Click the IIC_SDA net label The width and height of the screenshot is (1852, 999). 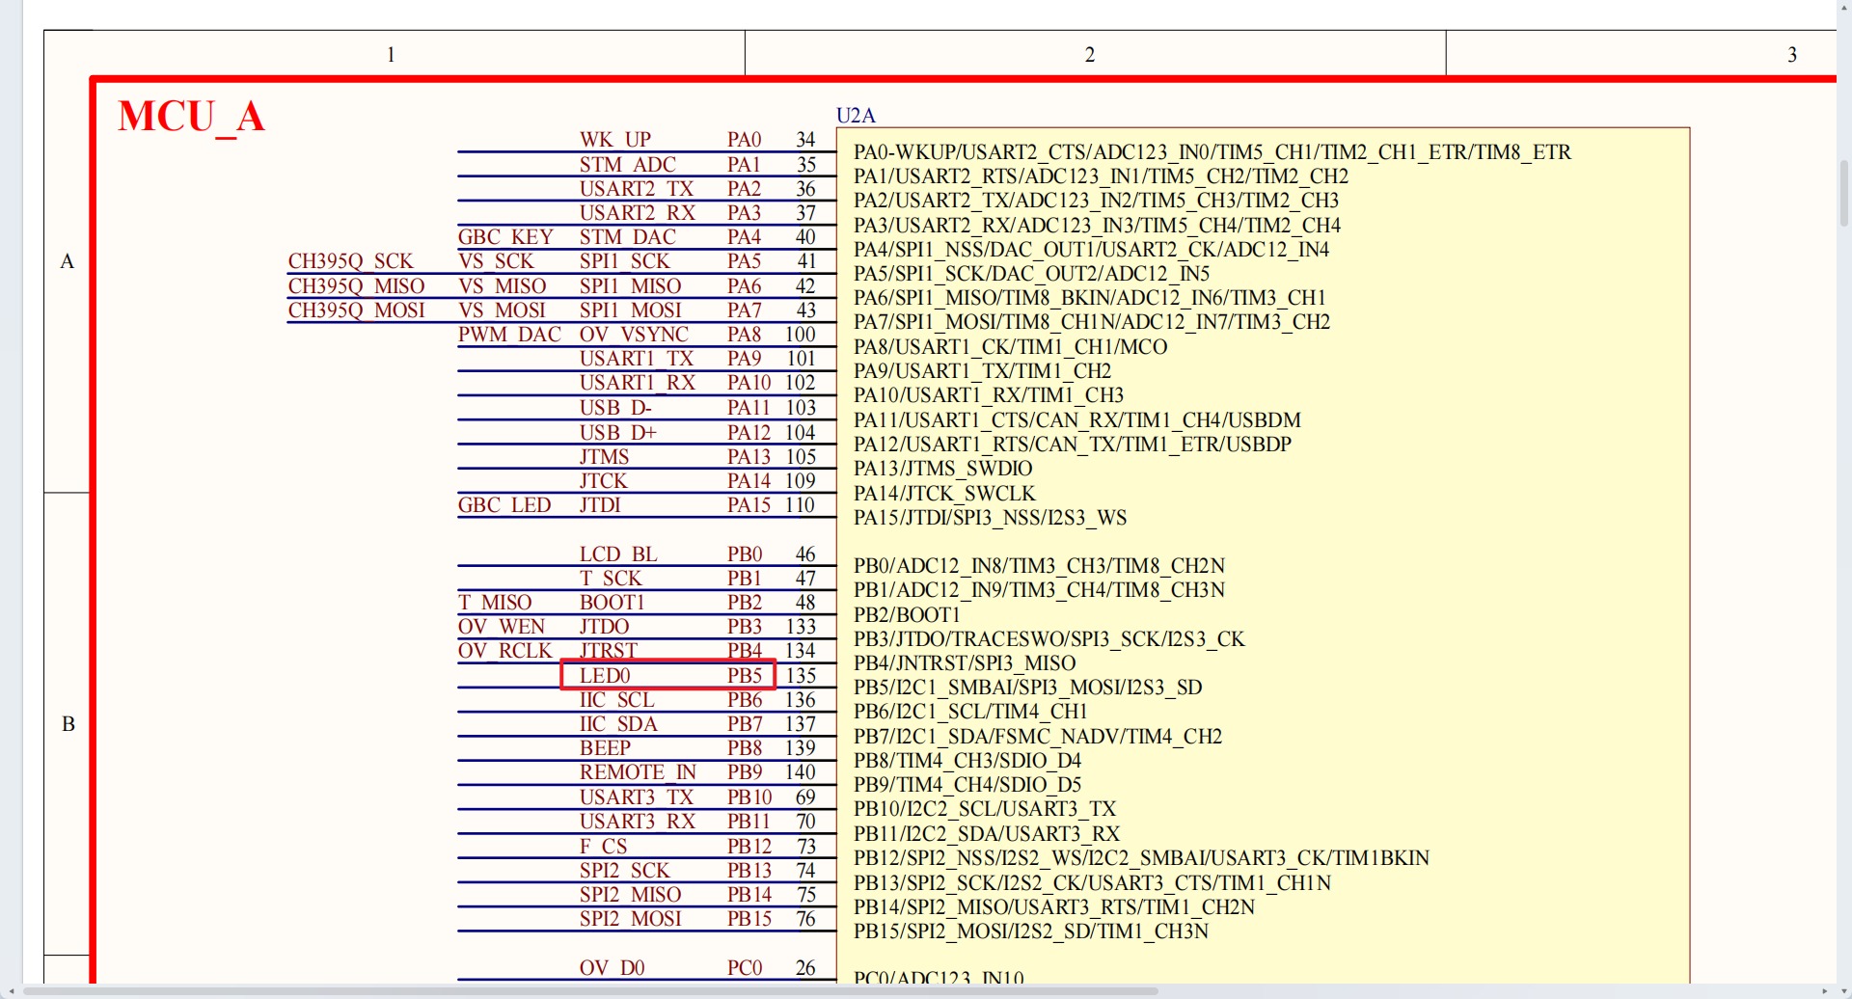point(618,724)
